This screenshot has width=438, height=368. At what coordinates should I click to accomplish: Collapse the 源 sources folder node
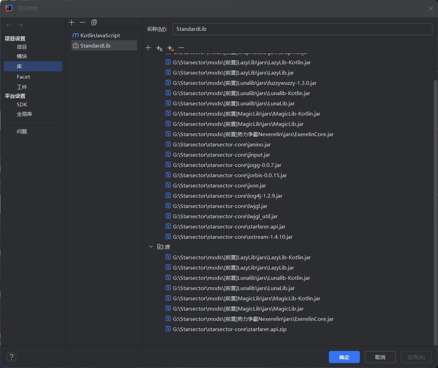pos(151,247)
